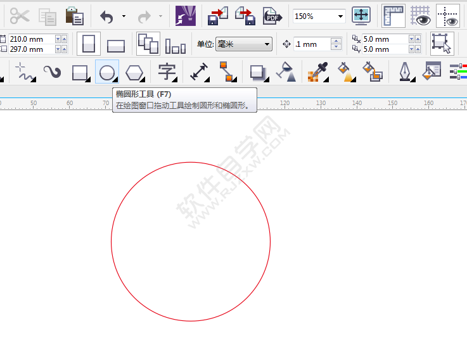Open the Edit Fill dialog icon
This screenshot has height=345, width=467.
click(x=432, y=71)
